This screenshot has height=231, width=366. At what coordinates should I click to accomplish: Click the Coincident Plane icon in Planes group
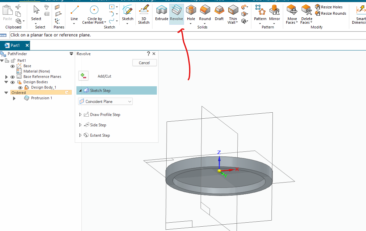57,7
